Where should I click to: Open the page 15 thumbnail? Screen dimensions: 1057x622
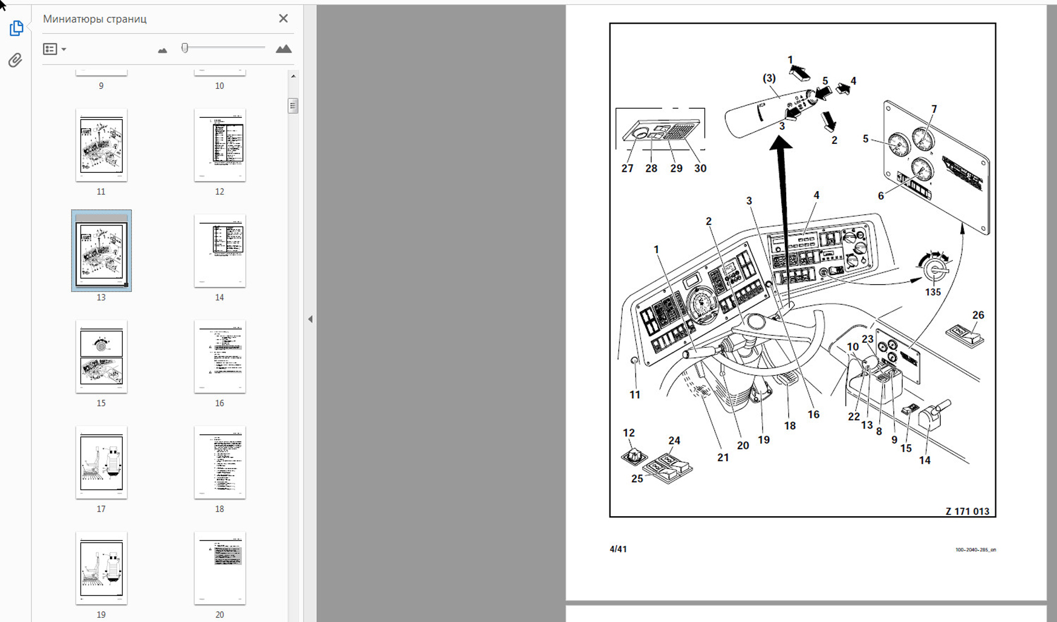[101, 357]
